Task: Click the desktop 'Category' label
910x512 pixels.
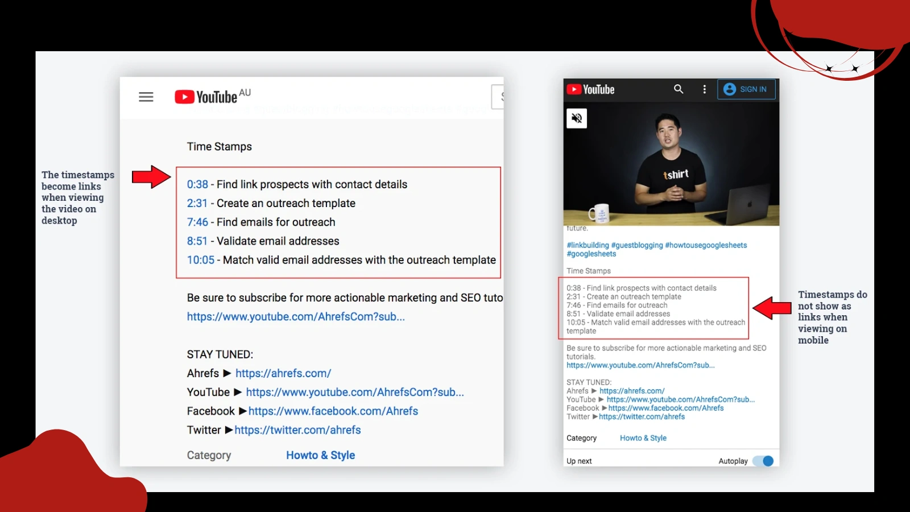Action: click(x=209, y=455)
